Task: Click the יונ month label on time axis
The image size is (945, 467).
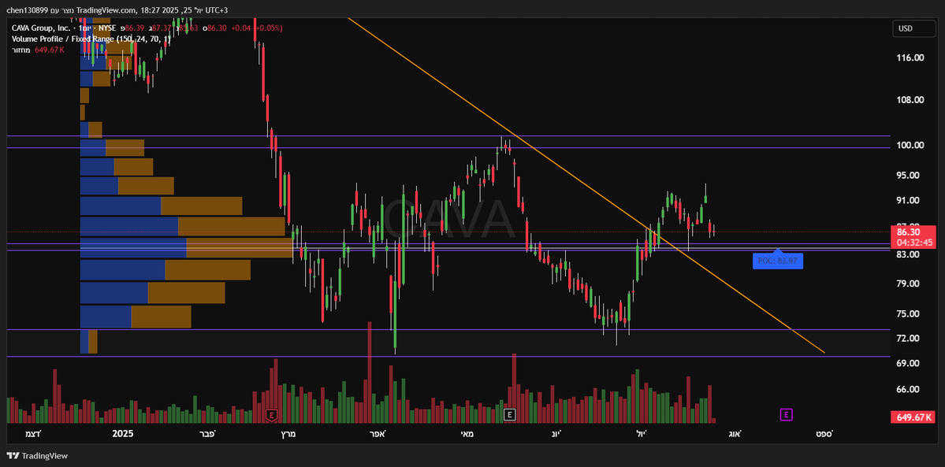Action: tap(556, 433)
